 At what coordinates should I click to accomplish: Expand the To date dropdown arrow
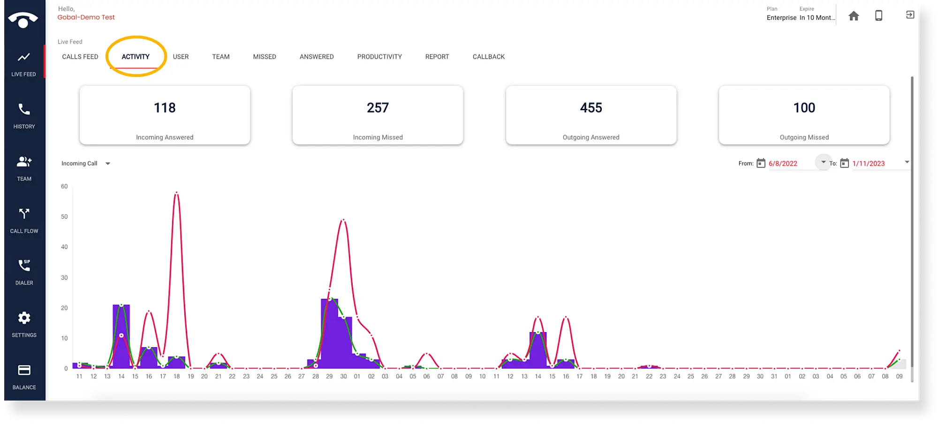pos(906,162)
